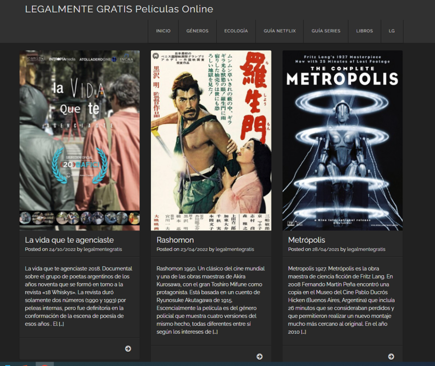This screenshot has height=366, width=435.
Task: Click the 24/10/2022 posted date link
Action: (62, 249)
